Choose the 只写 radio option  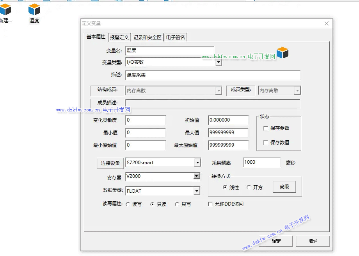click(x=177, y=204)
